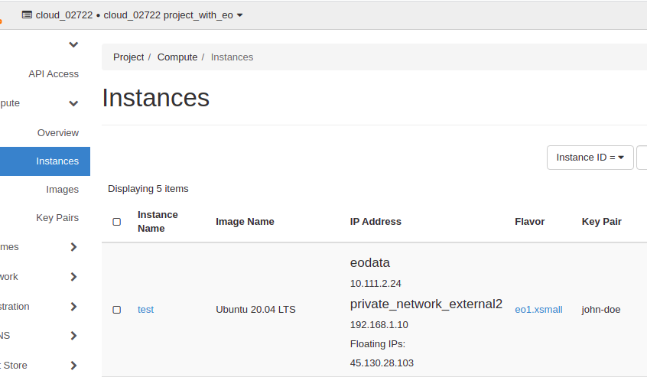
Task: Check the box for test instance
Action: pos(117,310)
